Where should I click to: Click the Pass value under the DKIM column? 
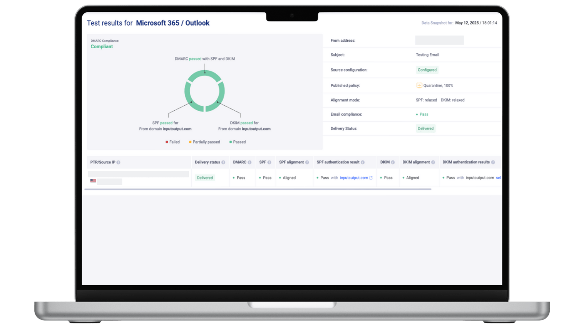(388, 178)
